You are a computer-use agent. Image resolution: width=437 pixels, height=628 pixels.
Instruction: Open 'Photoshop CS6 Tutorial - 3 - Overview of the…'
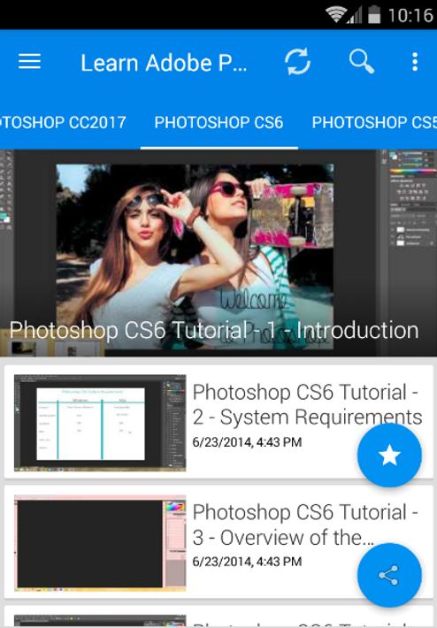click(x=305, y=525)
